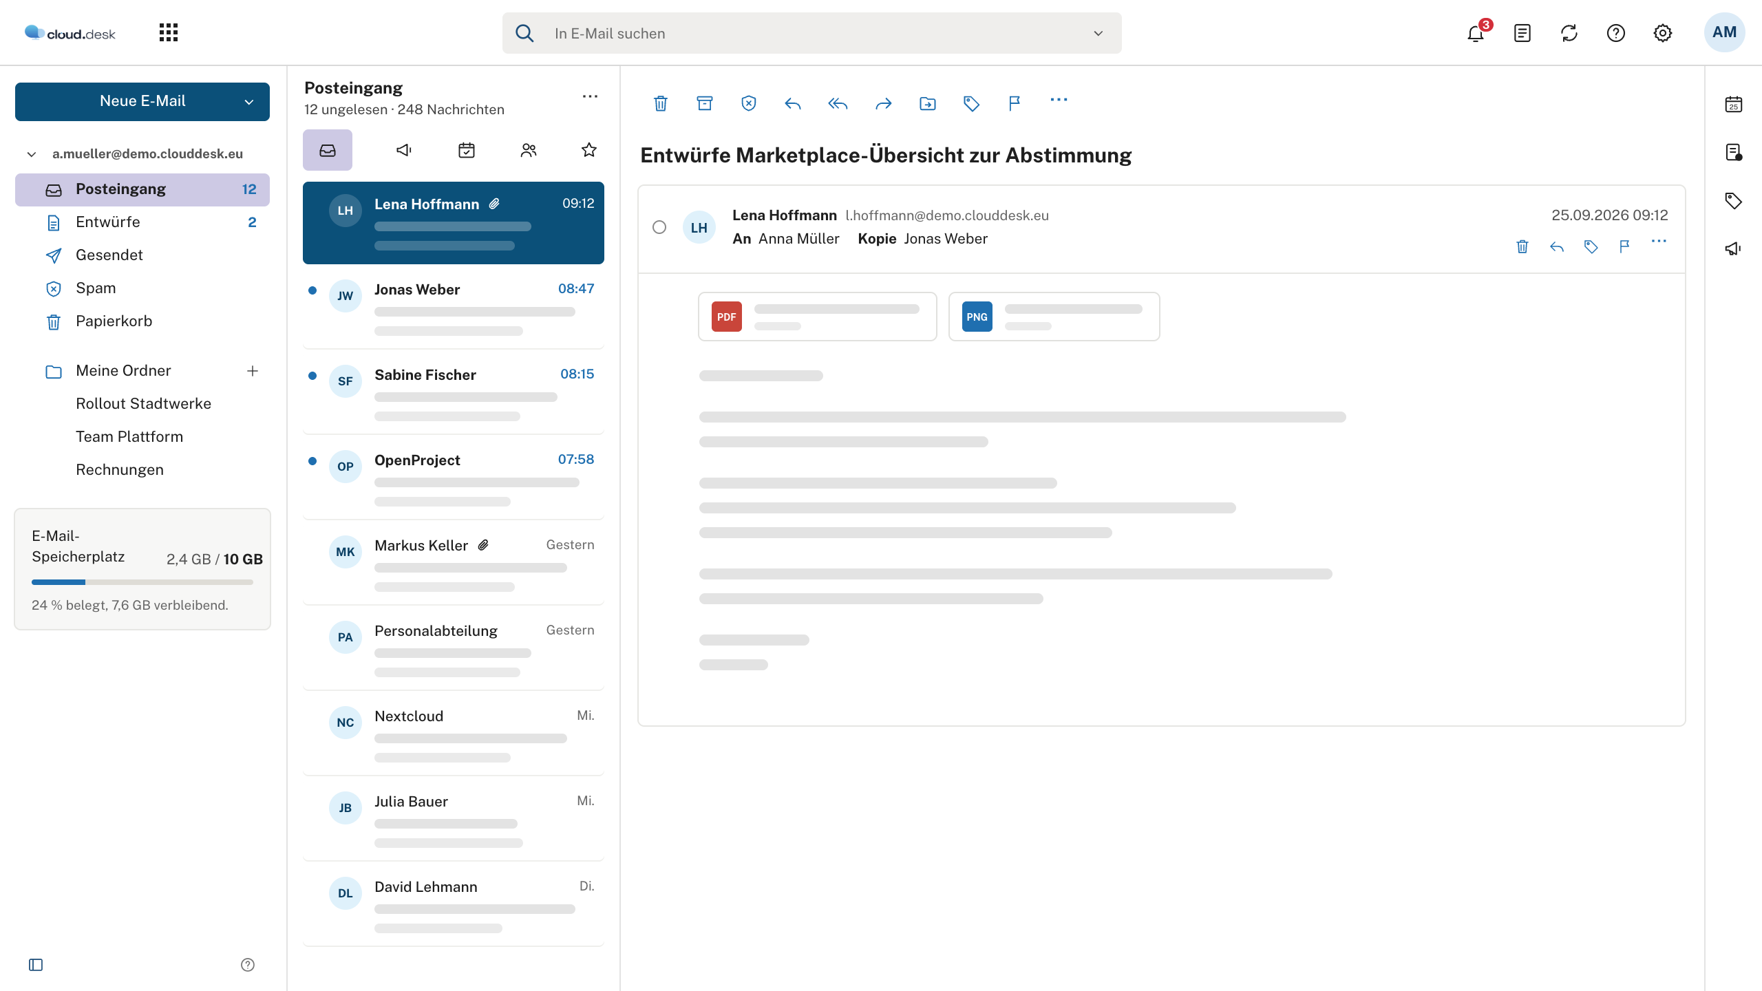Move email to folder icon
The height and width of the screenshot is (991, 1762).
coord(928,103)
